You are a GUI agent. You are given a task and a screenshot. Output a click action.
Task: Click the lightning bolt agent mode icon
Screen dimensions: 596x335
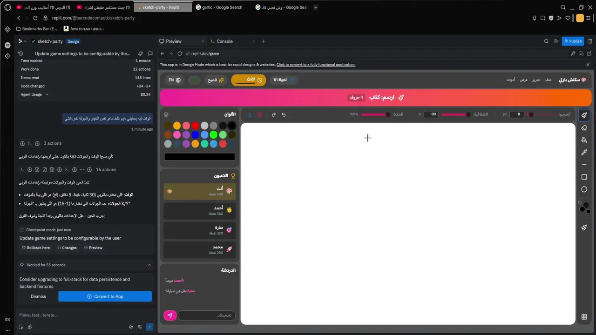point(131,327)
